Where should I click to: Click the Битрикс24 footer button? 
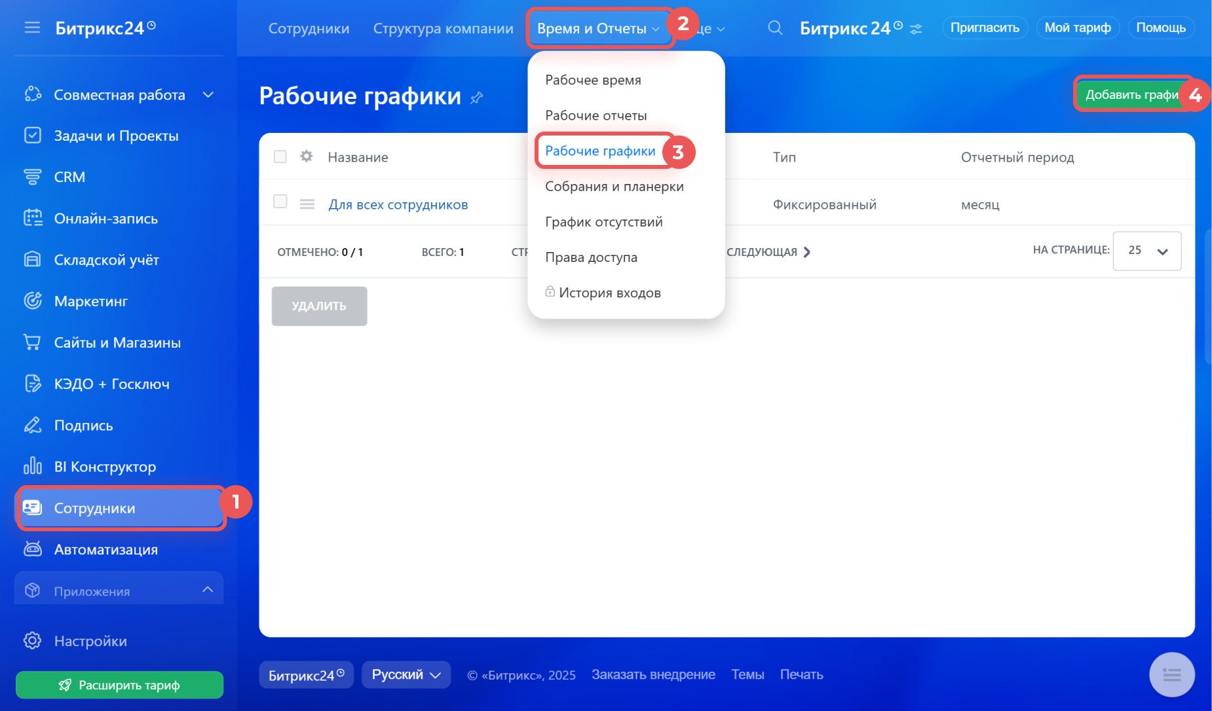(x=307, y=675)
